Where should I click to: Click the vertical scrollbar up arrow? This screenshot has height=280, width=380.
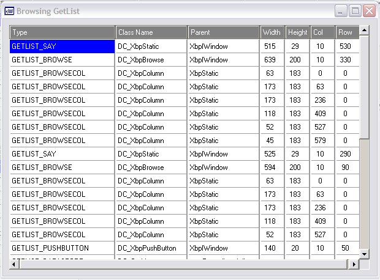364,30
